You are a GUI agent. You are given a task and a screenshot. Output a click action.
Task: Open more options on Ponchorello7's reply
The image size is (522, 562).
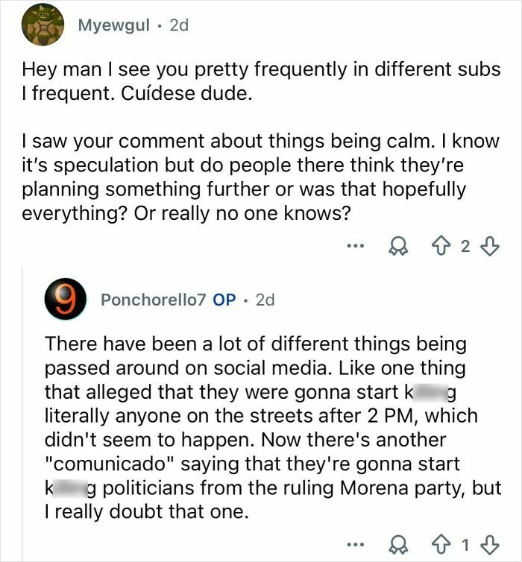[357, 542]
